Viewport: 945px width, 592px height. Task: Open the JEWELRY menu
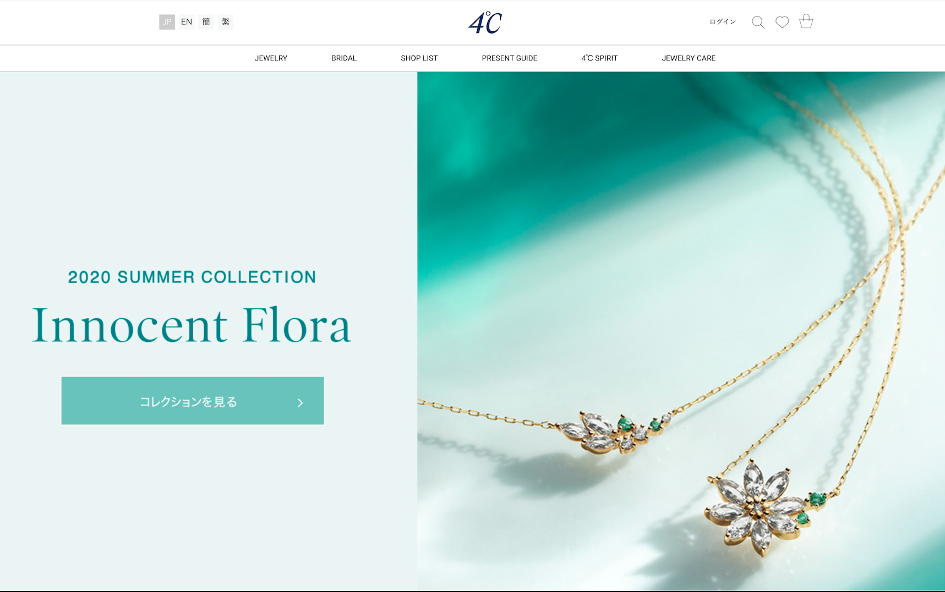[x=271, y=58]
